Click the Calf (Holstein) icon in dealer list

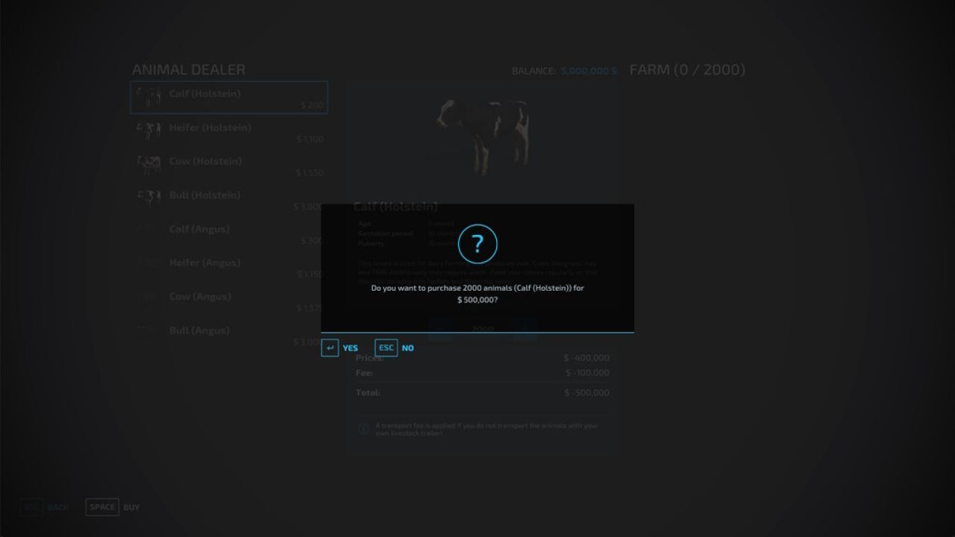(x=148, y=96)
